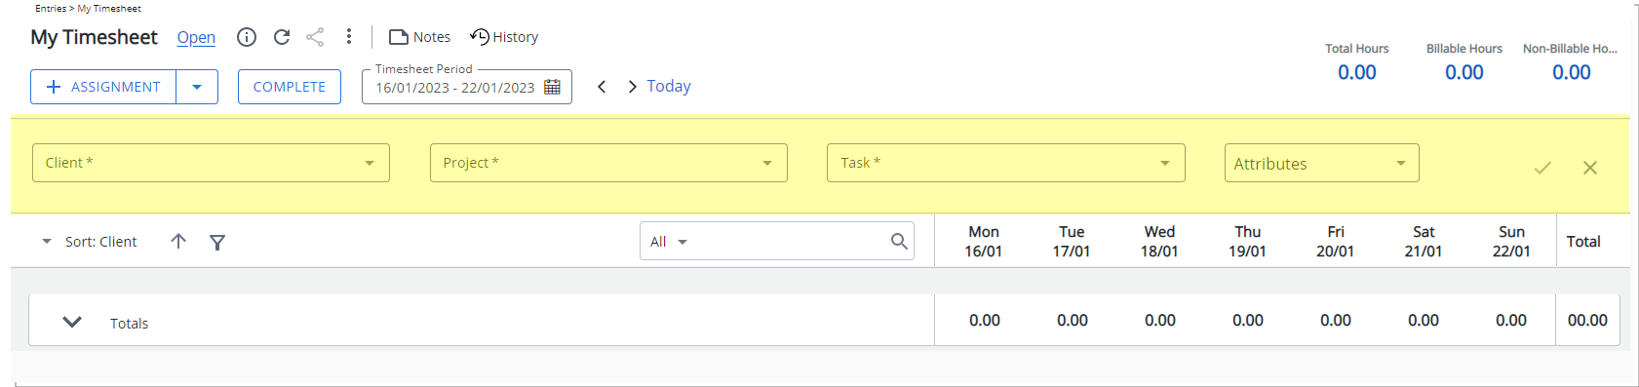
Task: Open the Notes panel
Action: [x=419, y=37]
